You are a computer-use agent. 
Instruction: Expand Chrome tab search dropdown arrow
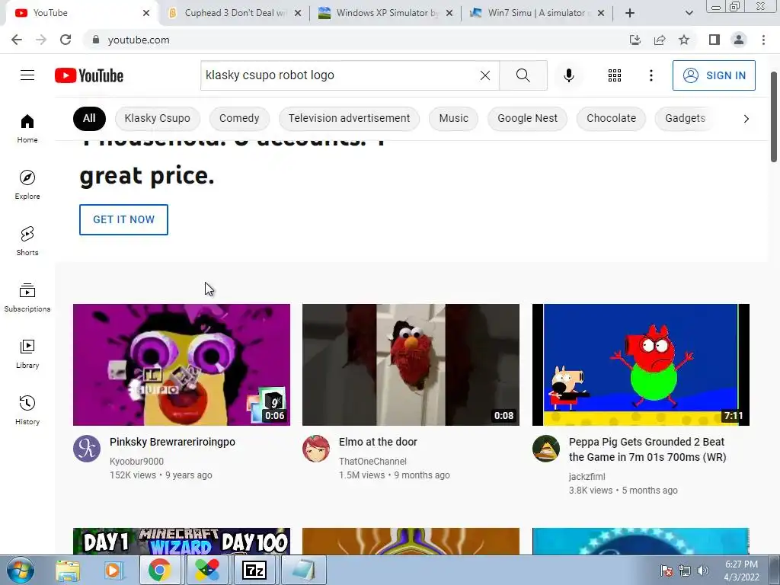689,13
